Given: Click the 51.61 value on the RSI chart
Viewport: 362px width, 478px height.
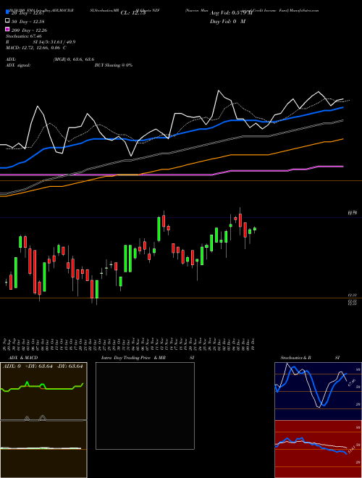Looking at the screenshot, I should coord(352,449).
